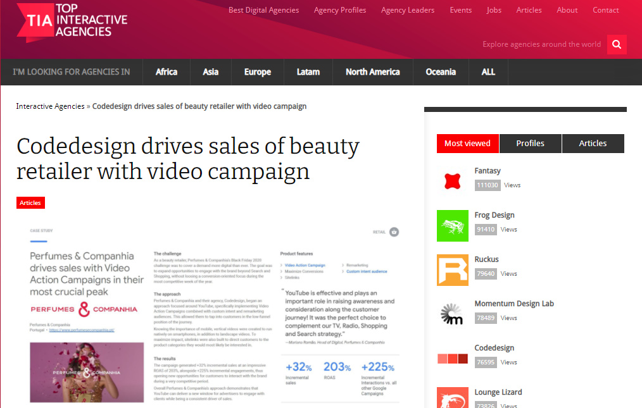Screen dimensions: 642x408
Task: Click the red search magnifier button
Action: tap(617, 44)
